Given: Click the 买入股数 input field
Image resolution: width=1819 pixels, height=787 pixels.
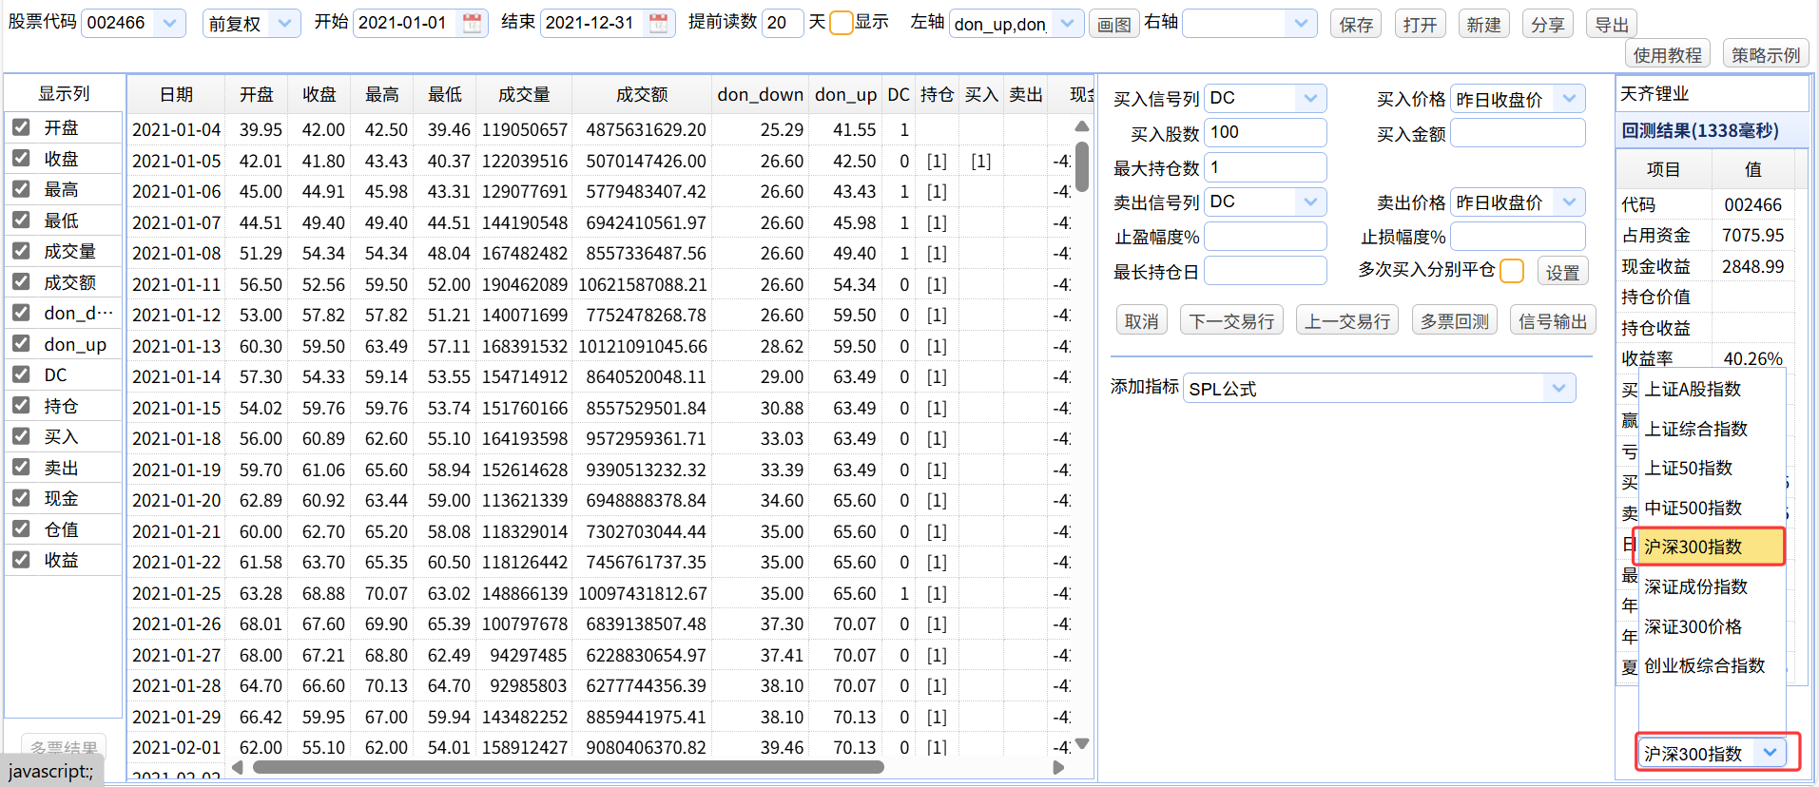Looking at the screenshot, I should 1265,132.
